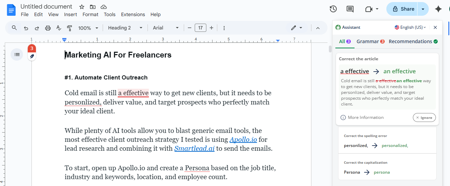
Task: Ignore the 'a effective' suggestion
Action: (424, 117)
